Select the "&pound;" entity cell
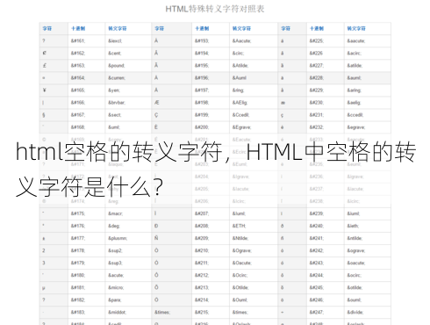The width and height of the screenshot is (430, 325). tap(128, 66)
